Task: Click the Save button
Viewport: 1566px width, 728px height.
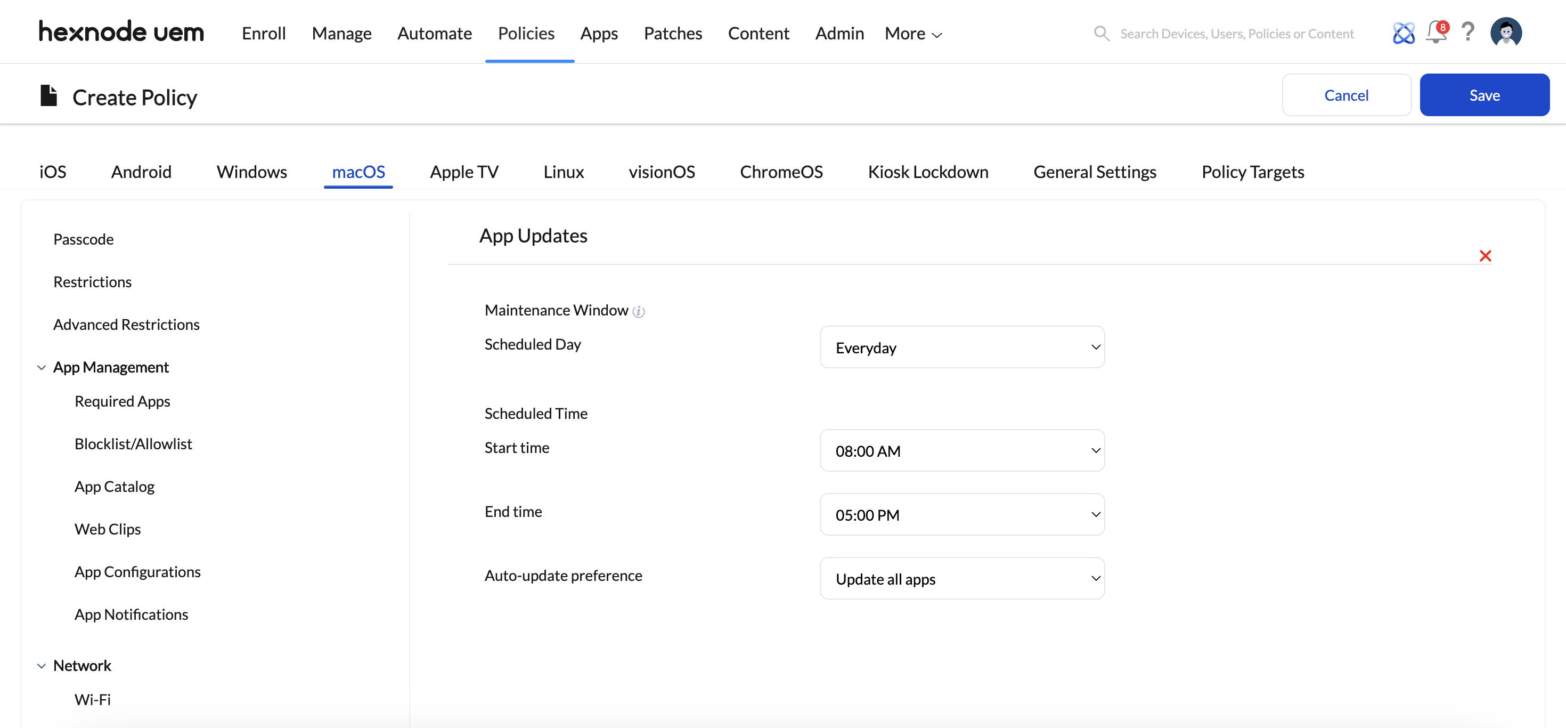Action: [x=1485, y=95]
